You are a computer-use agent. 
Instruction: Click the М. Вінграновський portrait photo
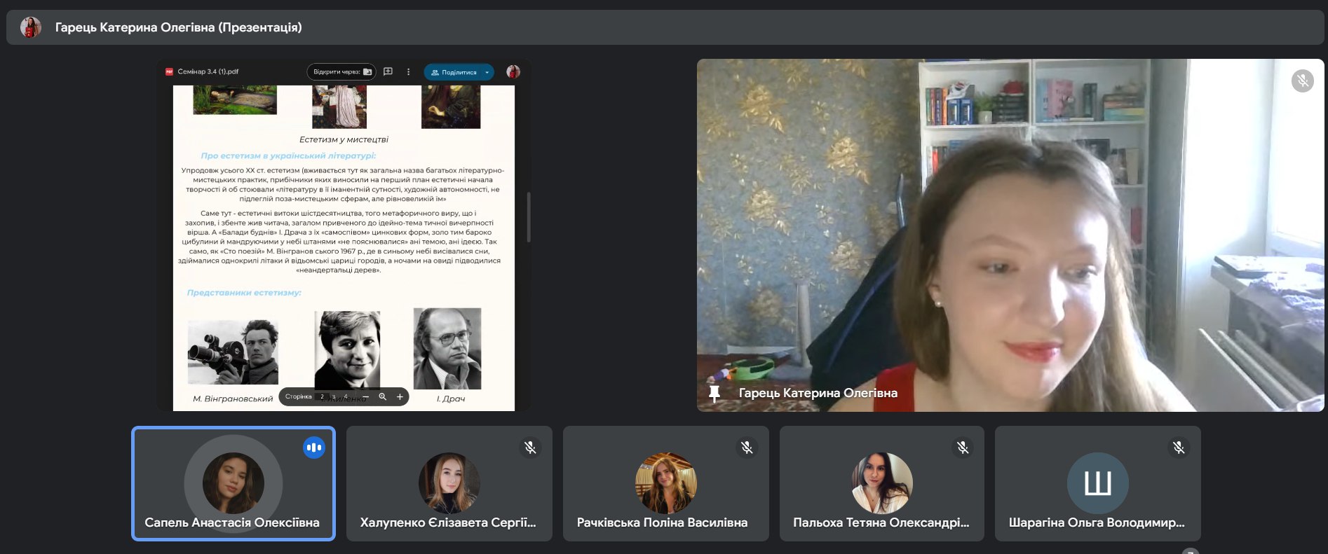point(233,352)
